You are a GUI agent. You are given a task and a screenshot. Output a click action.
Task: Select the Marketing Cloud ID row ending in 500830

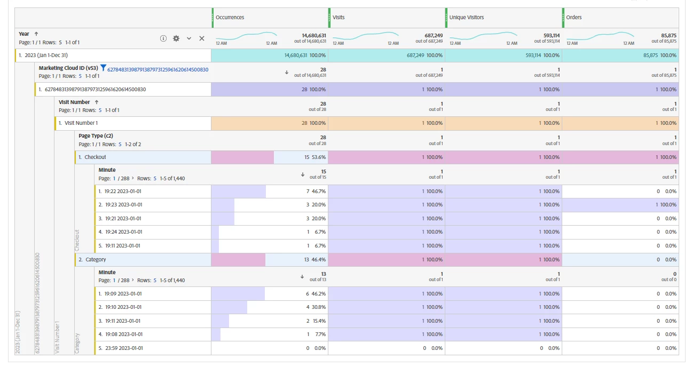tap(123, 90)
